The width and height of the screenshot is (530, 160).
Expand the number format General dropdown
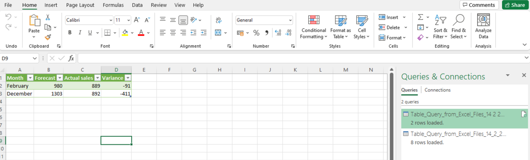[290, 20]
